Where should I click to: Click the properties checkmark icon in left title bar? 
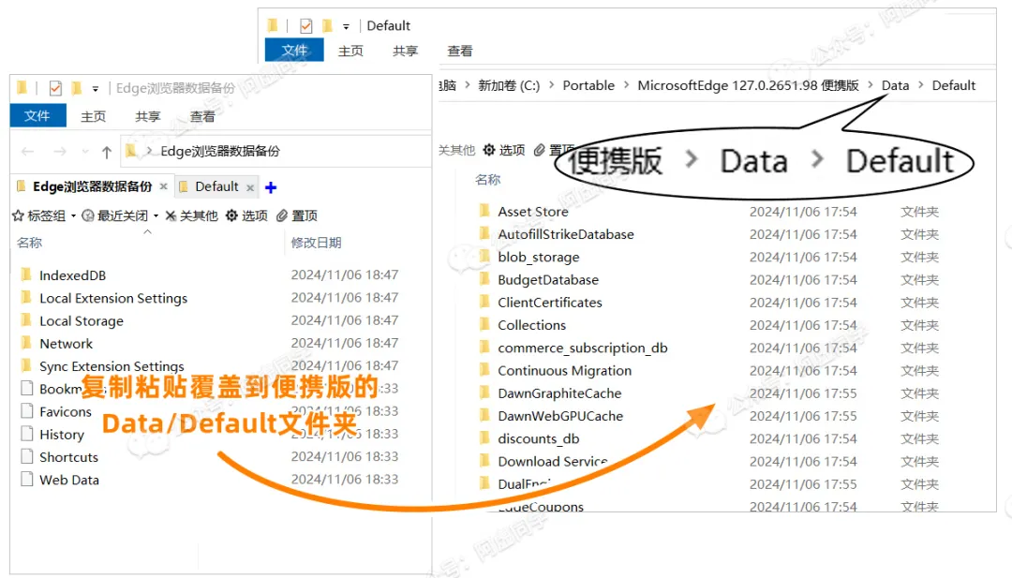(54, 88)
